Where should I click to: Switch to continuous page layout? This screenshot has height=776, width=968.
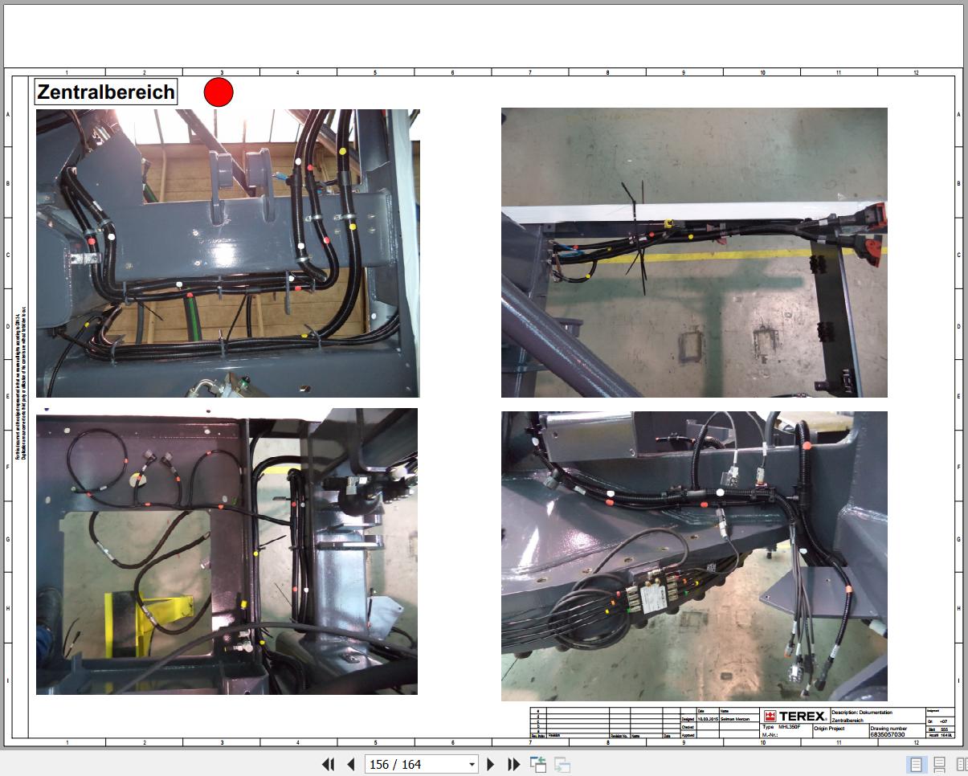[x=938, y=765]
